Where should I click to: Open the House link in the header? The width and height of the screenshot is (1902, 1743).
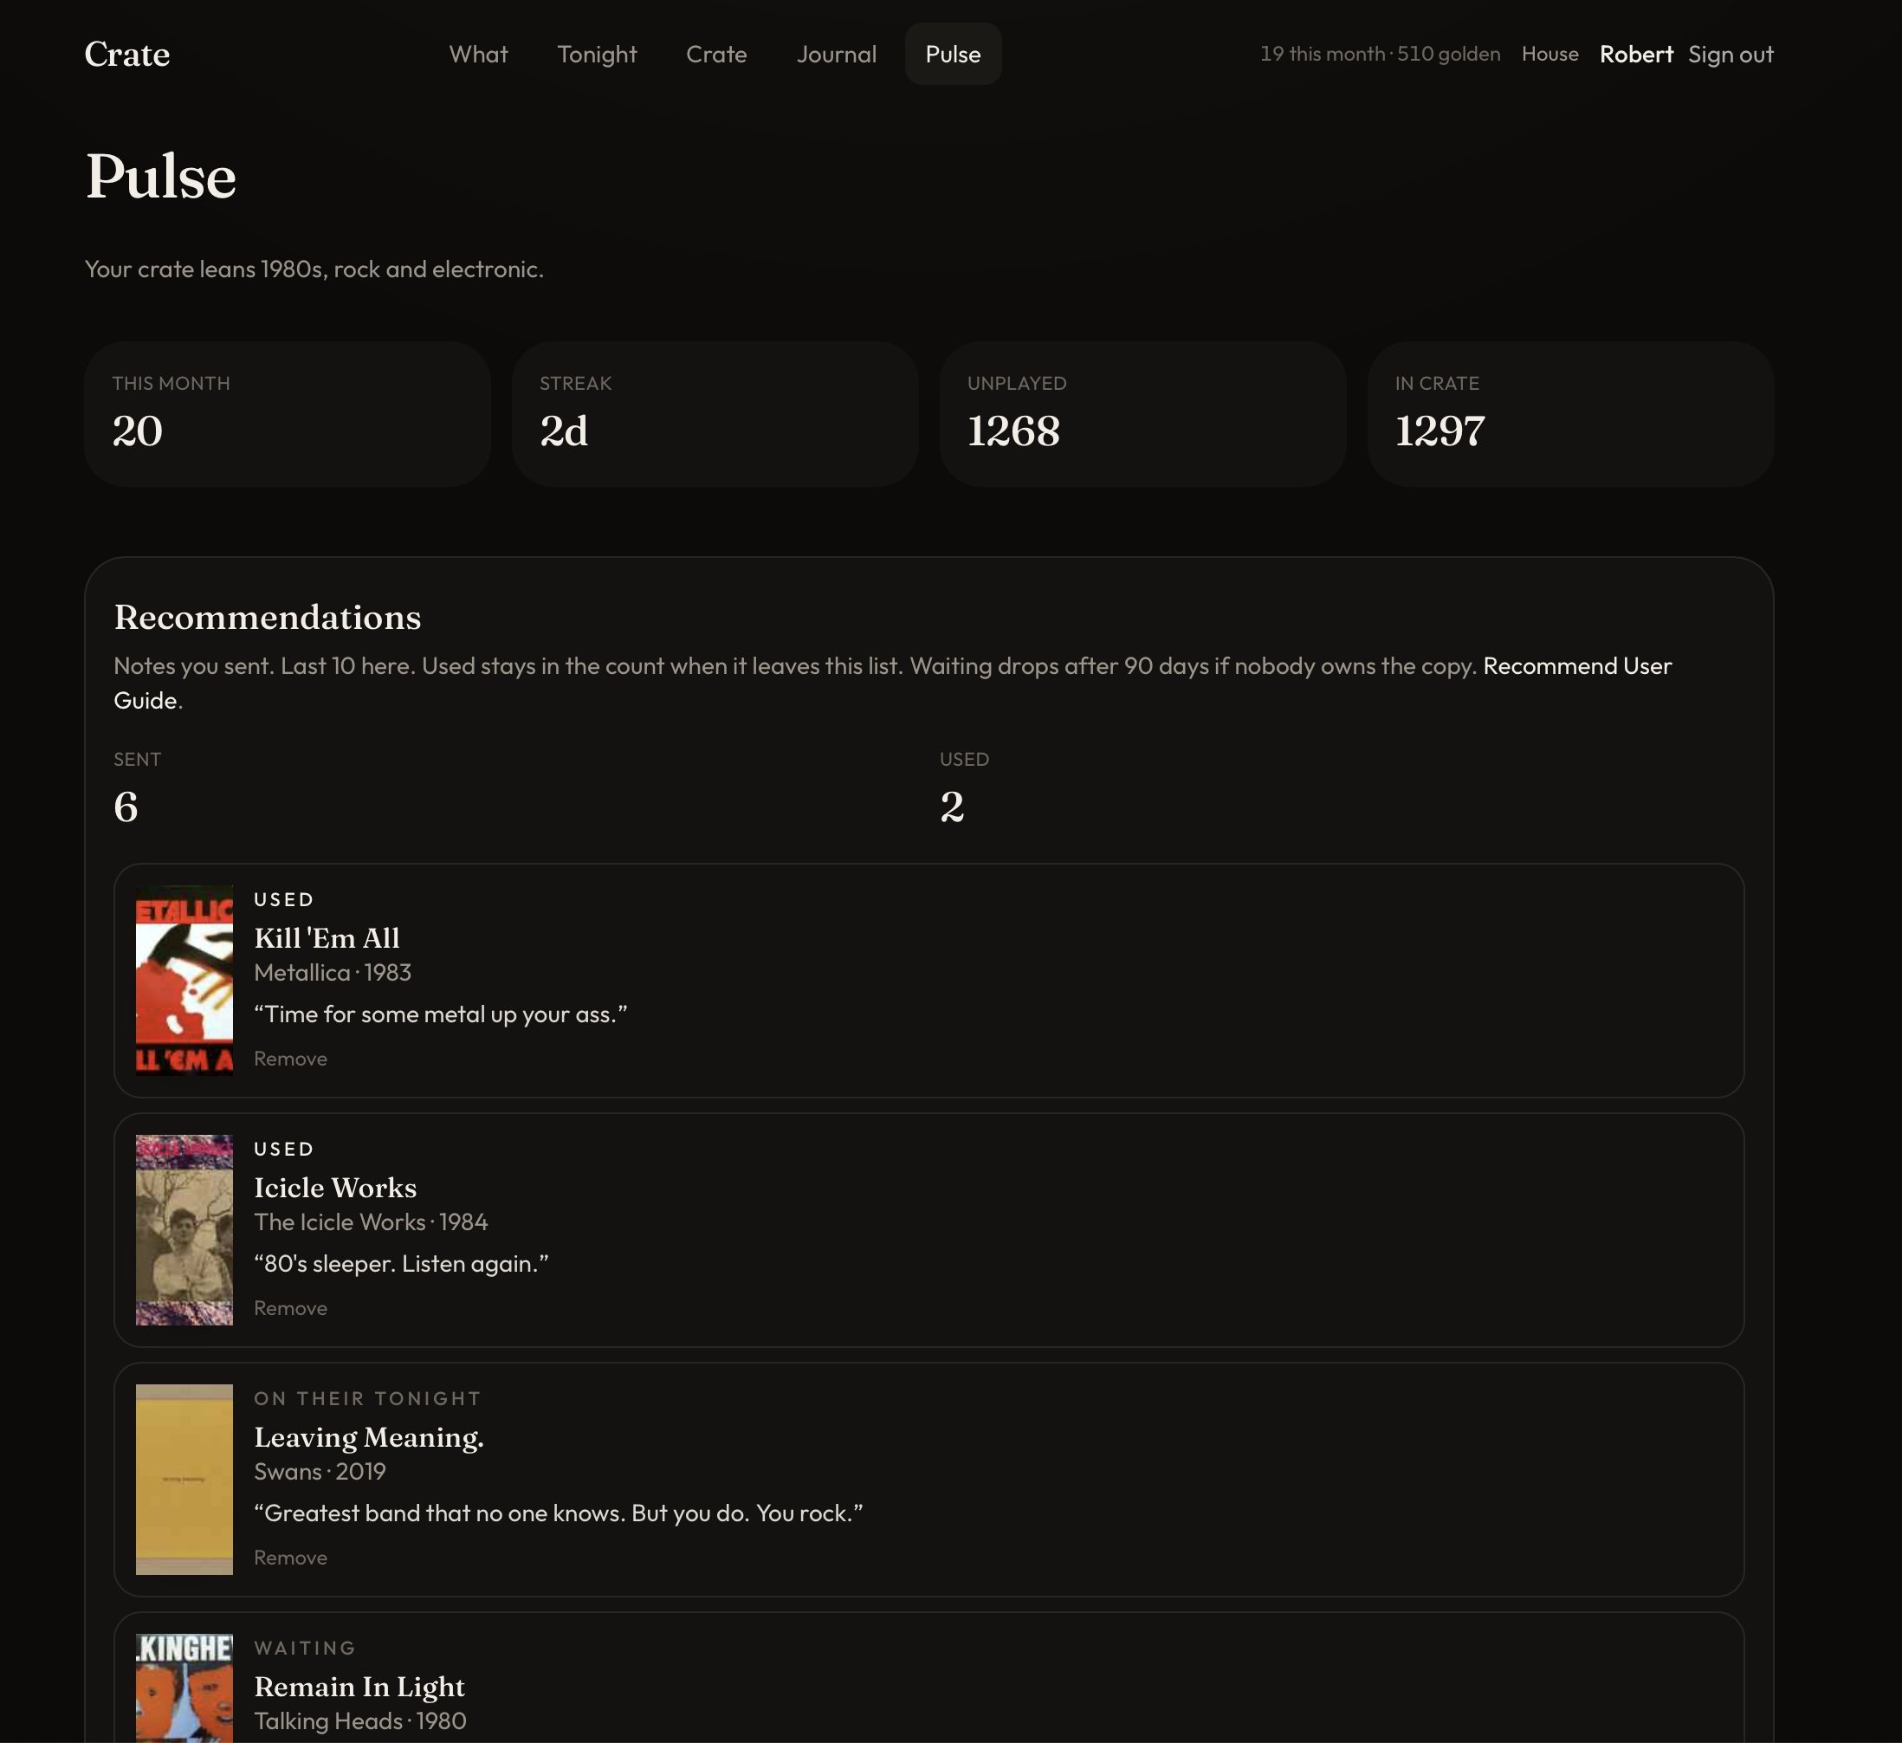pyautogui.click(x=1549, y=54)
